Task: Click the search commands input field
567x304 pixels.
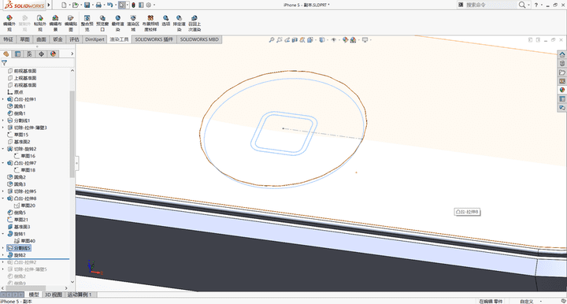Action: pos(491,5)
